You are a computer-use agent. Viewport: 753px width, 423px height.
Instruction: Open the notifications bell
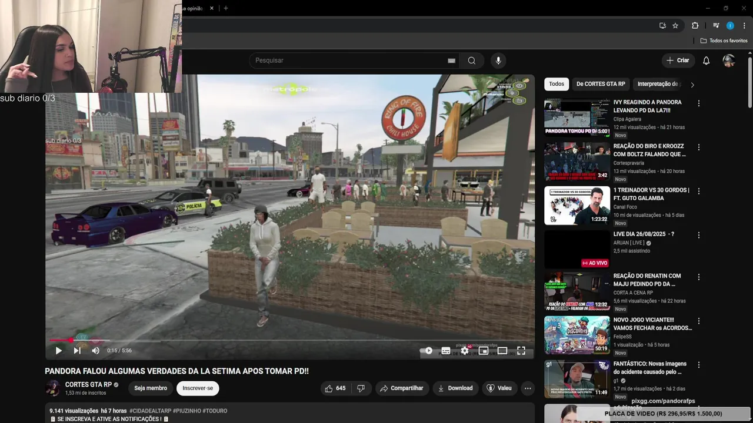click(707, 61)
